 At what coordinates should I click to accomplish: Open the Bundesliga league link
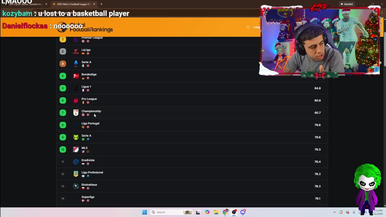click(89, 74)
